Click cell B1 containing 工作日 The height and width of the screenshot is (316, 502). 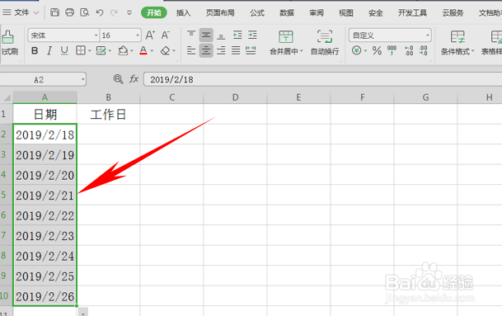(108, 114)
